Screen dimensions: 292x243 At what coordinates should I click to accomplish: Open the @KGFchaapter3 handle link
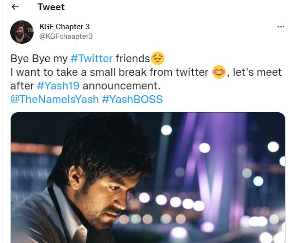click(66, 36)
